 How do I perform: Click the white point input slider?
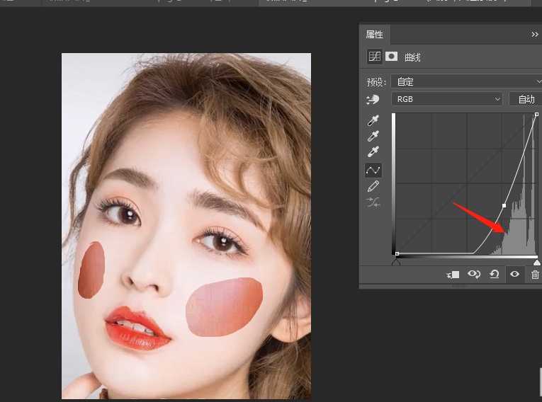[536, 262]
